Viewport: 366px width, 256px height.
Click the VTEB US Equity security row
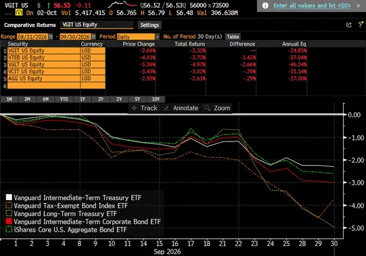coord(44,58)
